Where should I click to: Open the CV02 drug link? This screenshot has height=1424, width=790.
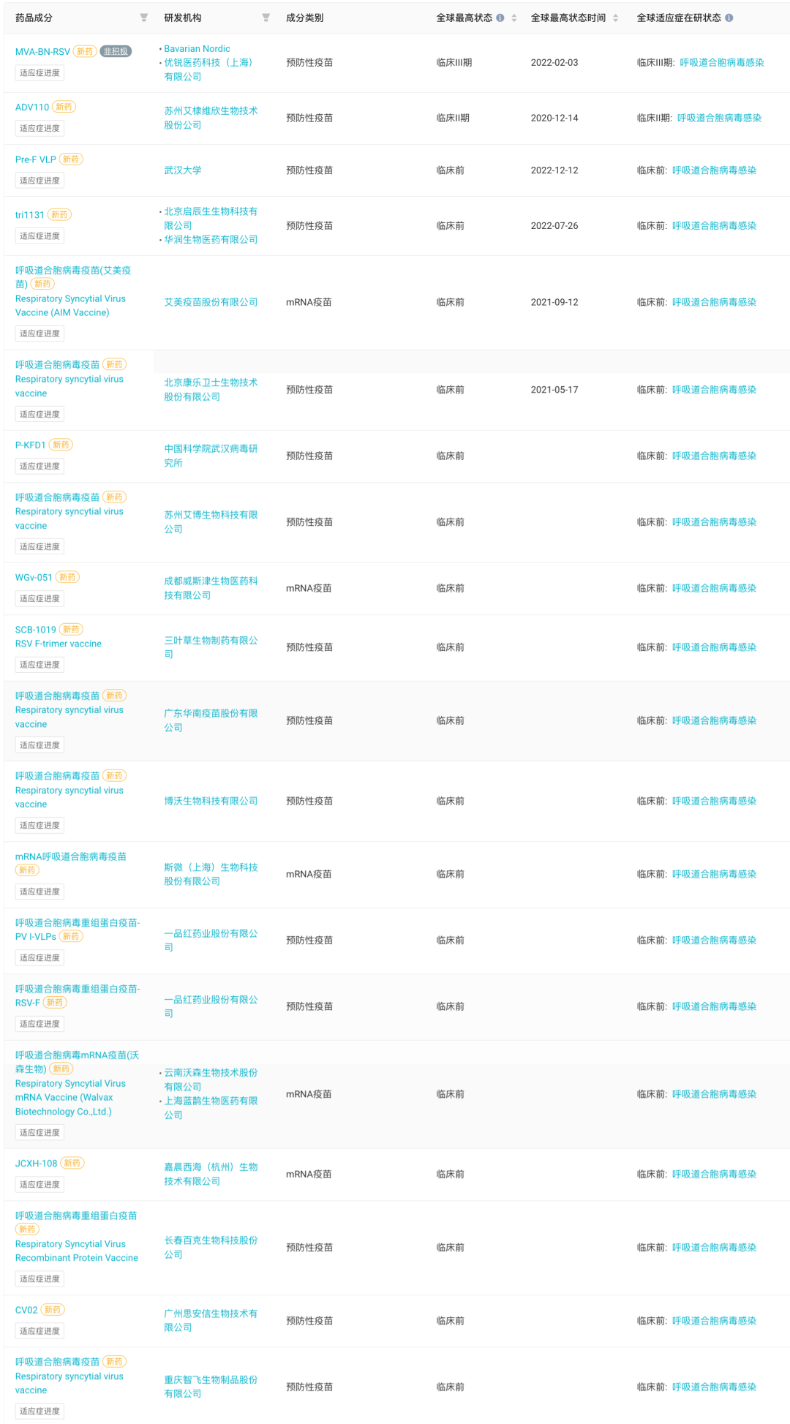point(26,1311)
